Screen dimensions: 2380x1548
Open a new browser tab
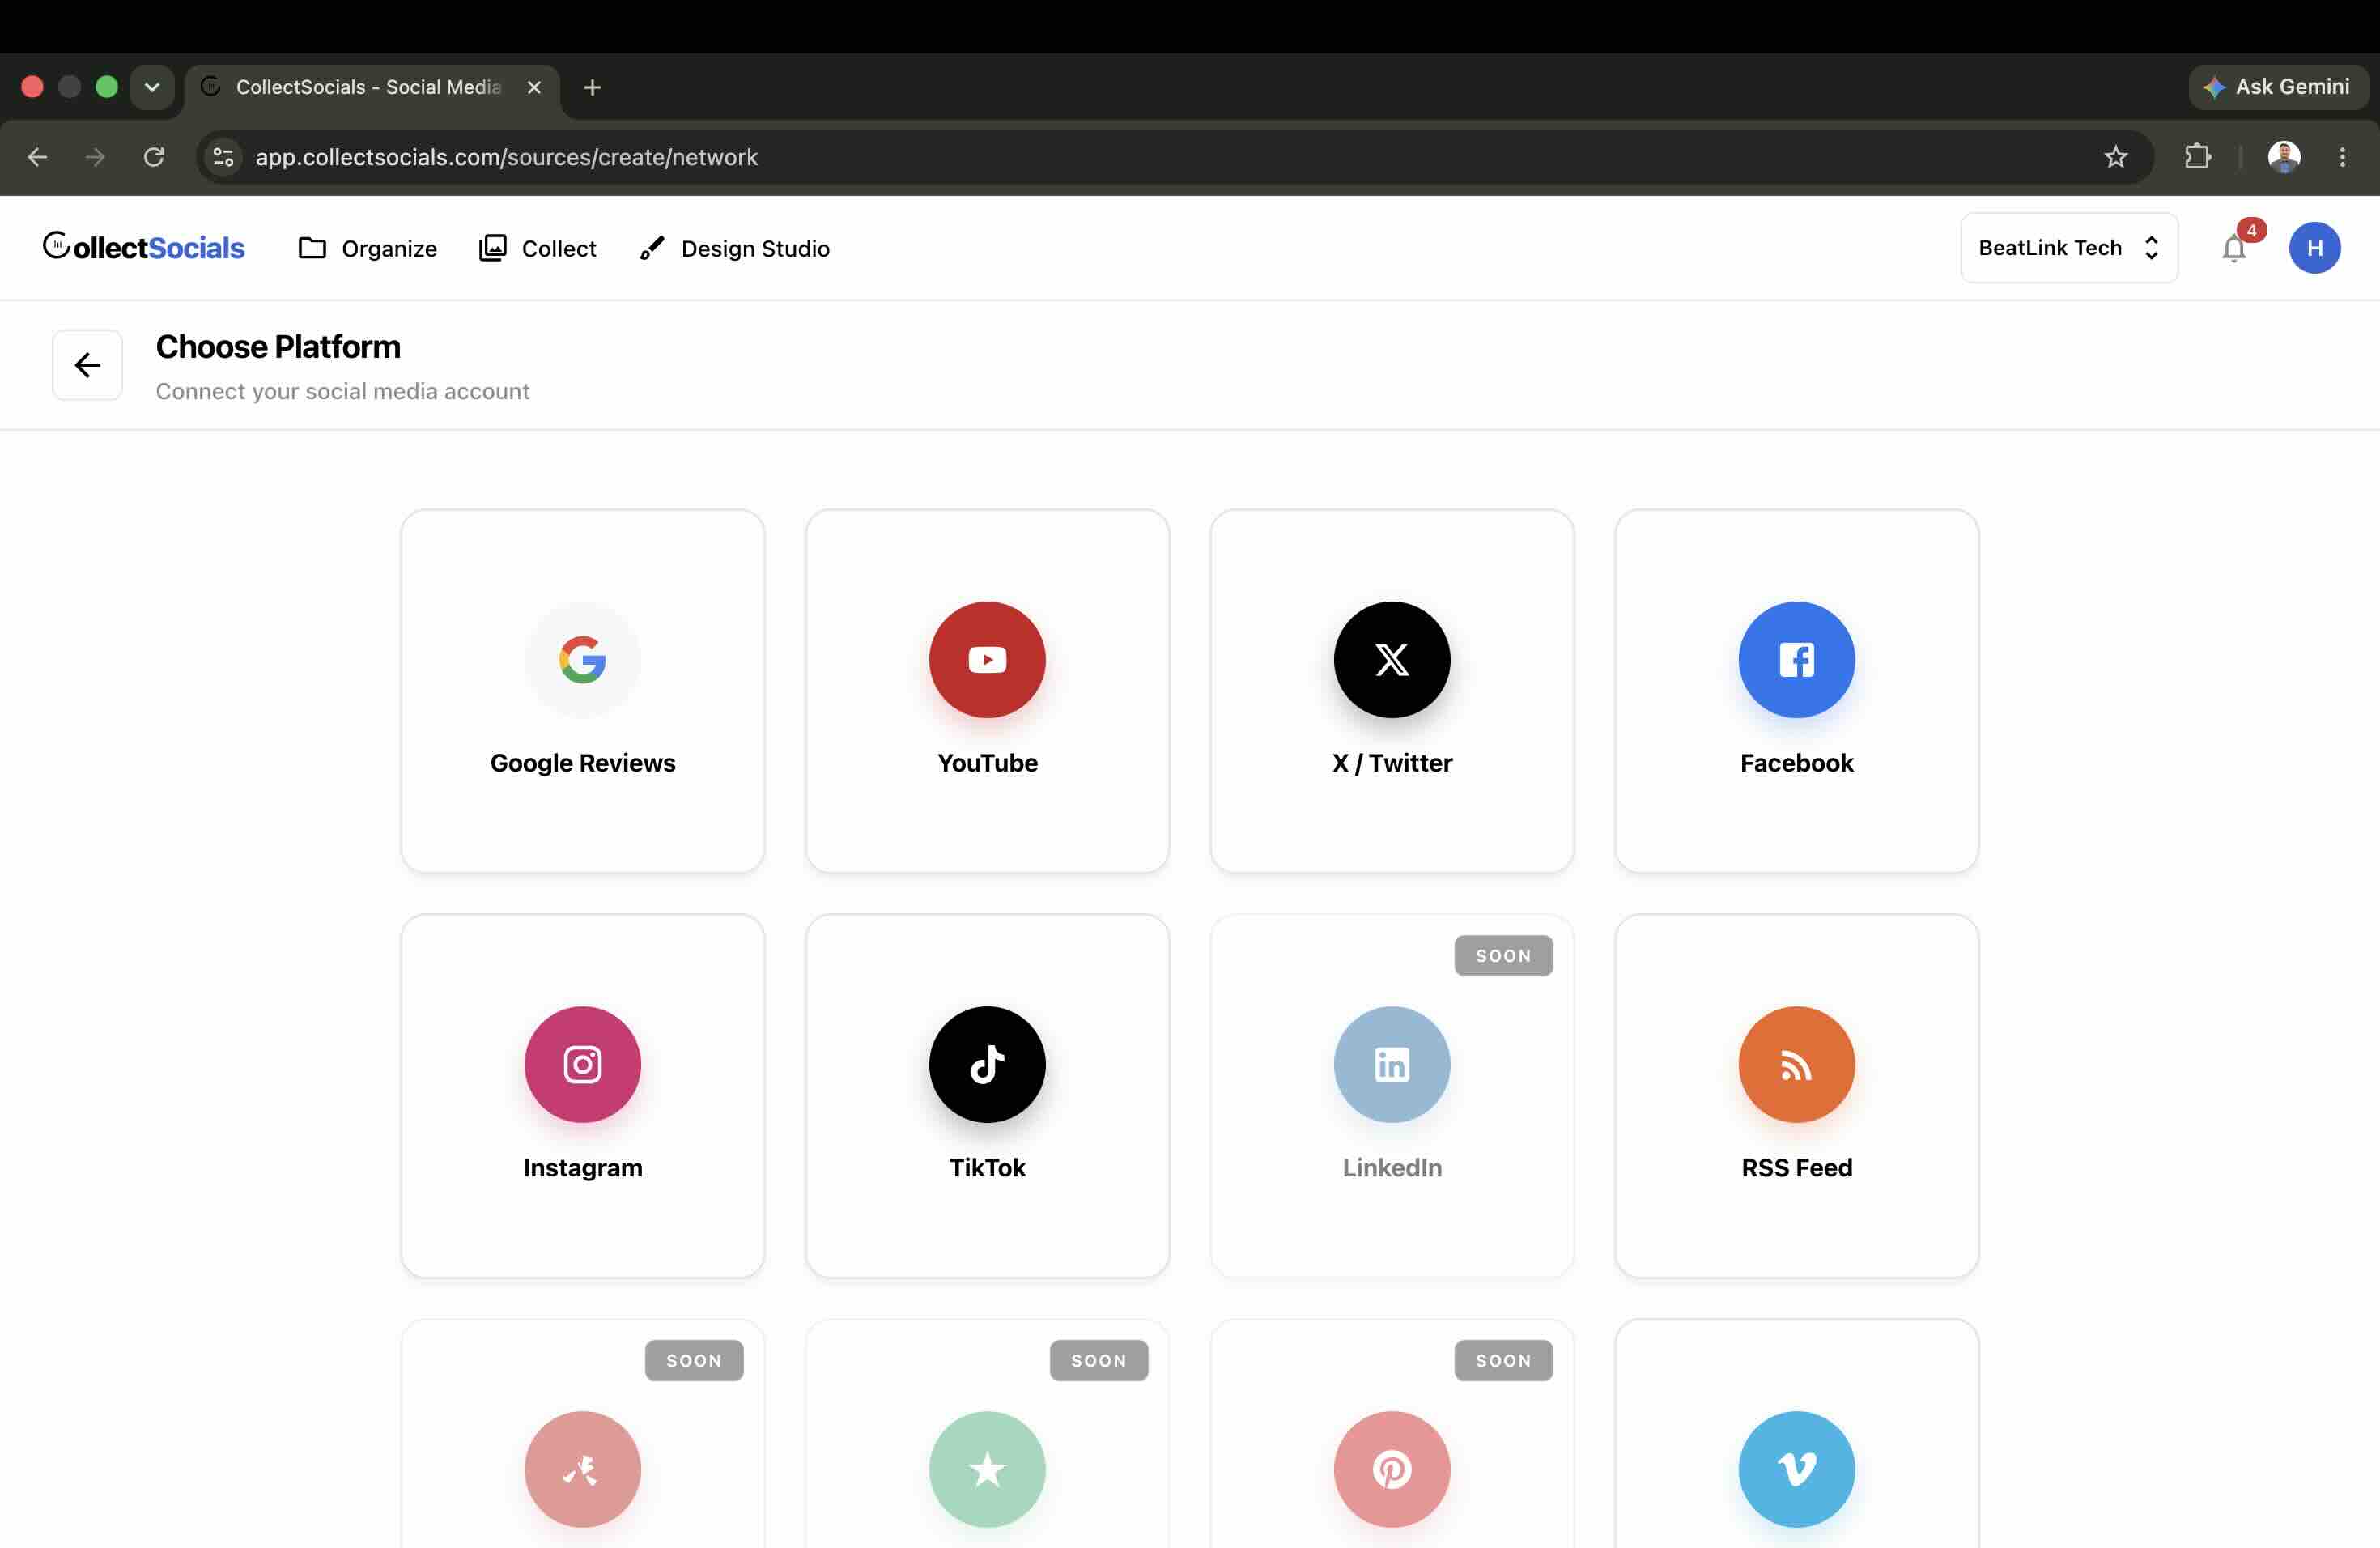tap(592, 88)
